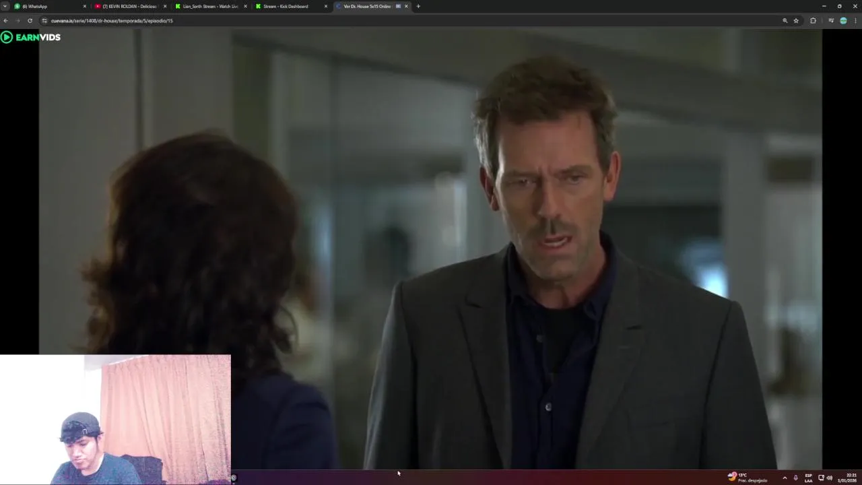862x485 pixels.
Task: Open the weather widget showing 13°C
Action: [747, 478]
